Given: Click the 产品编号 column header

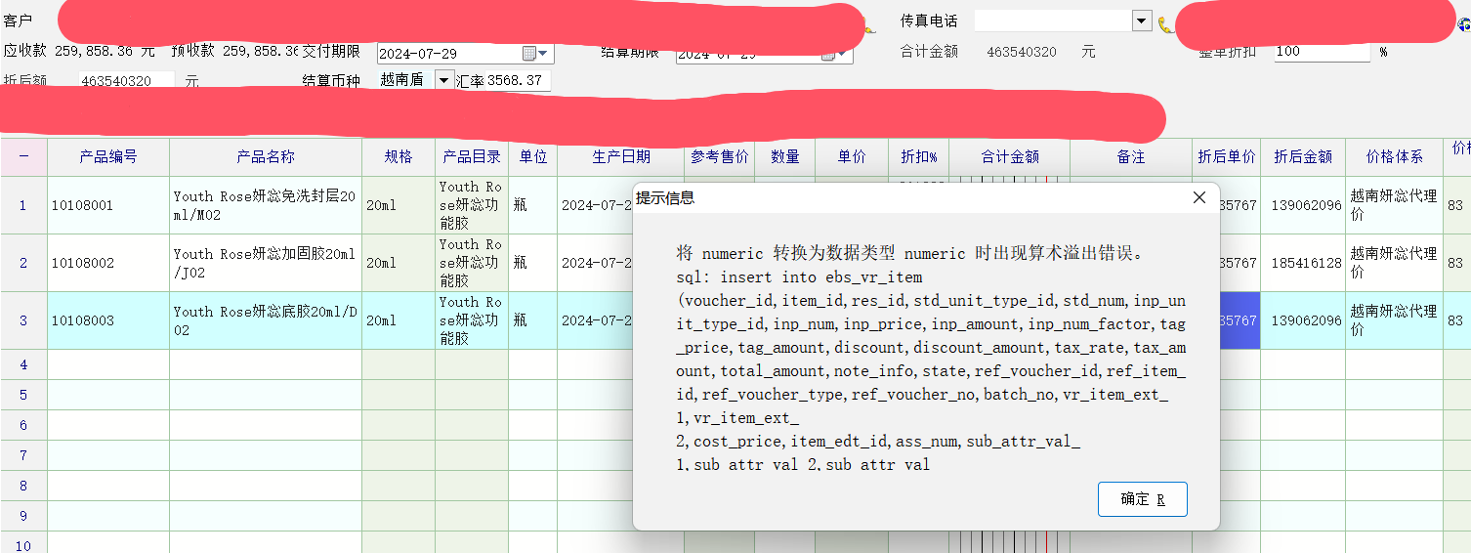Looking at the screenshot, I should [x=107, y=156].
